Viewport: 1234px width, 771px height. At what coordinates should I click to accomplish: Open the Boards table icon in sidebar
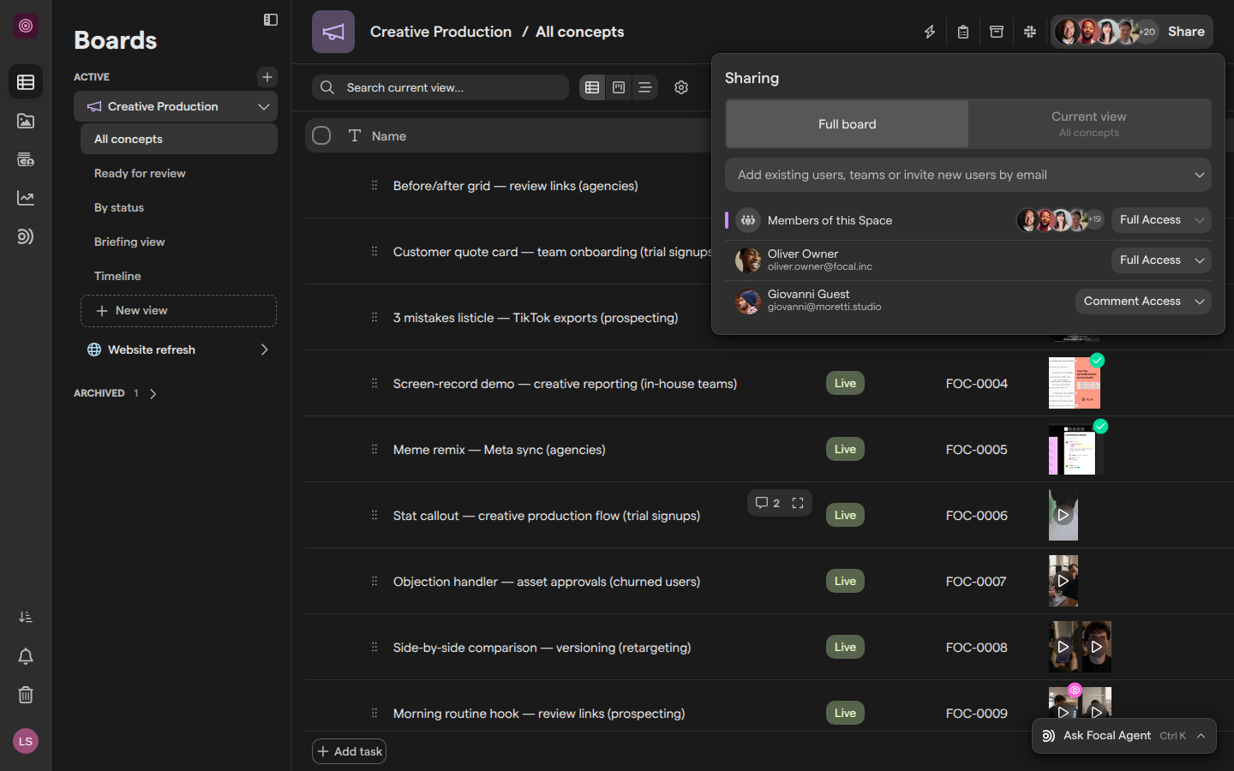pyautogui.click(x=26, y=82)
